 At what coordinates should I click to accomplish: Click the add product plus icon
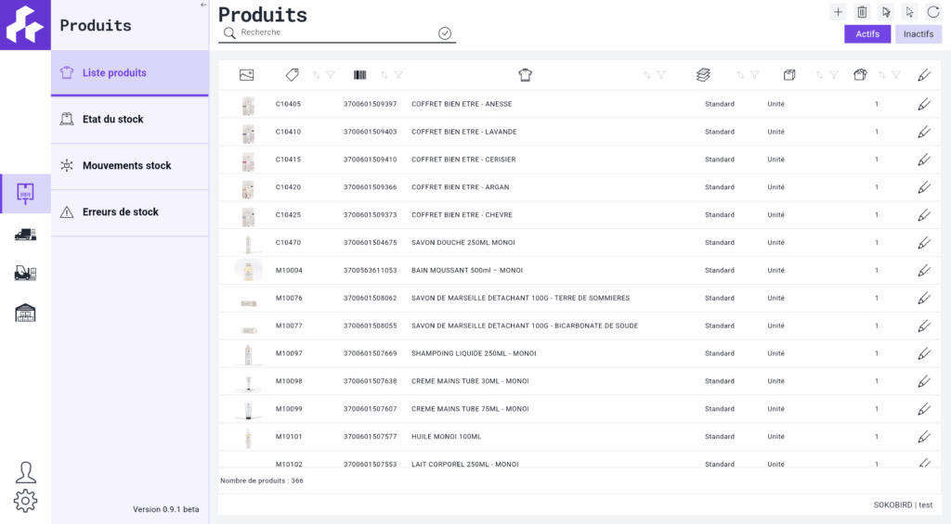[838, 12]
